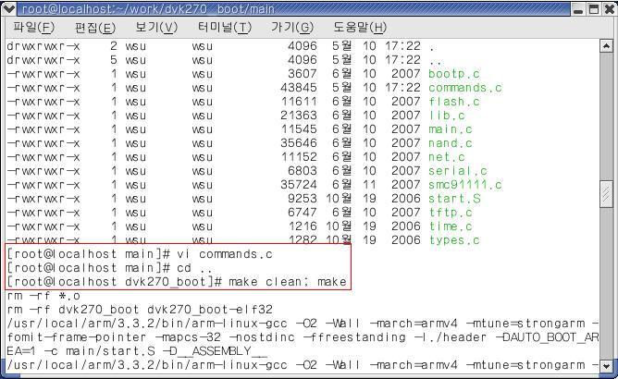Click scrollbar down arrow

tap(606, 366)
